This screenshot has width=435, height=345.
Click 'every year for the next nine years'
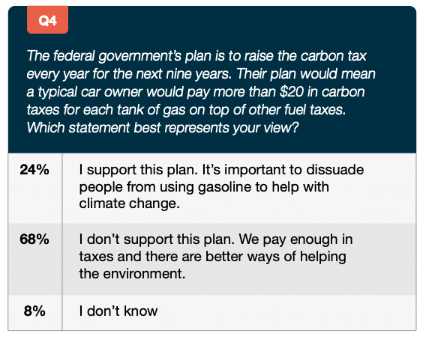click(129, 74)
